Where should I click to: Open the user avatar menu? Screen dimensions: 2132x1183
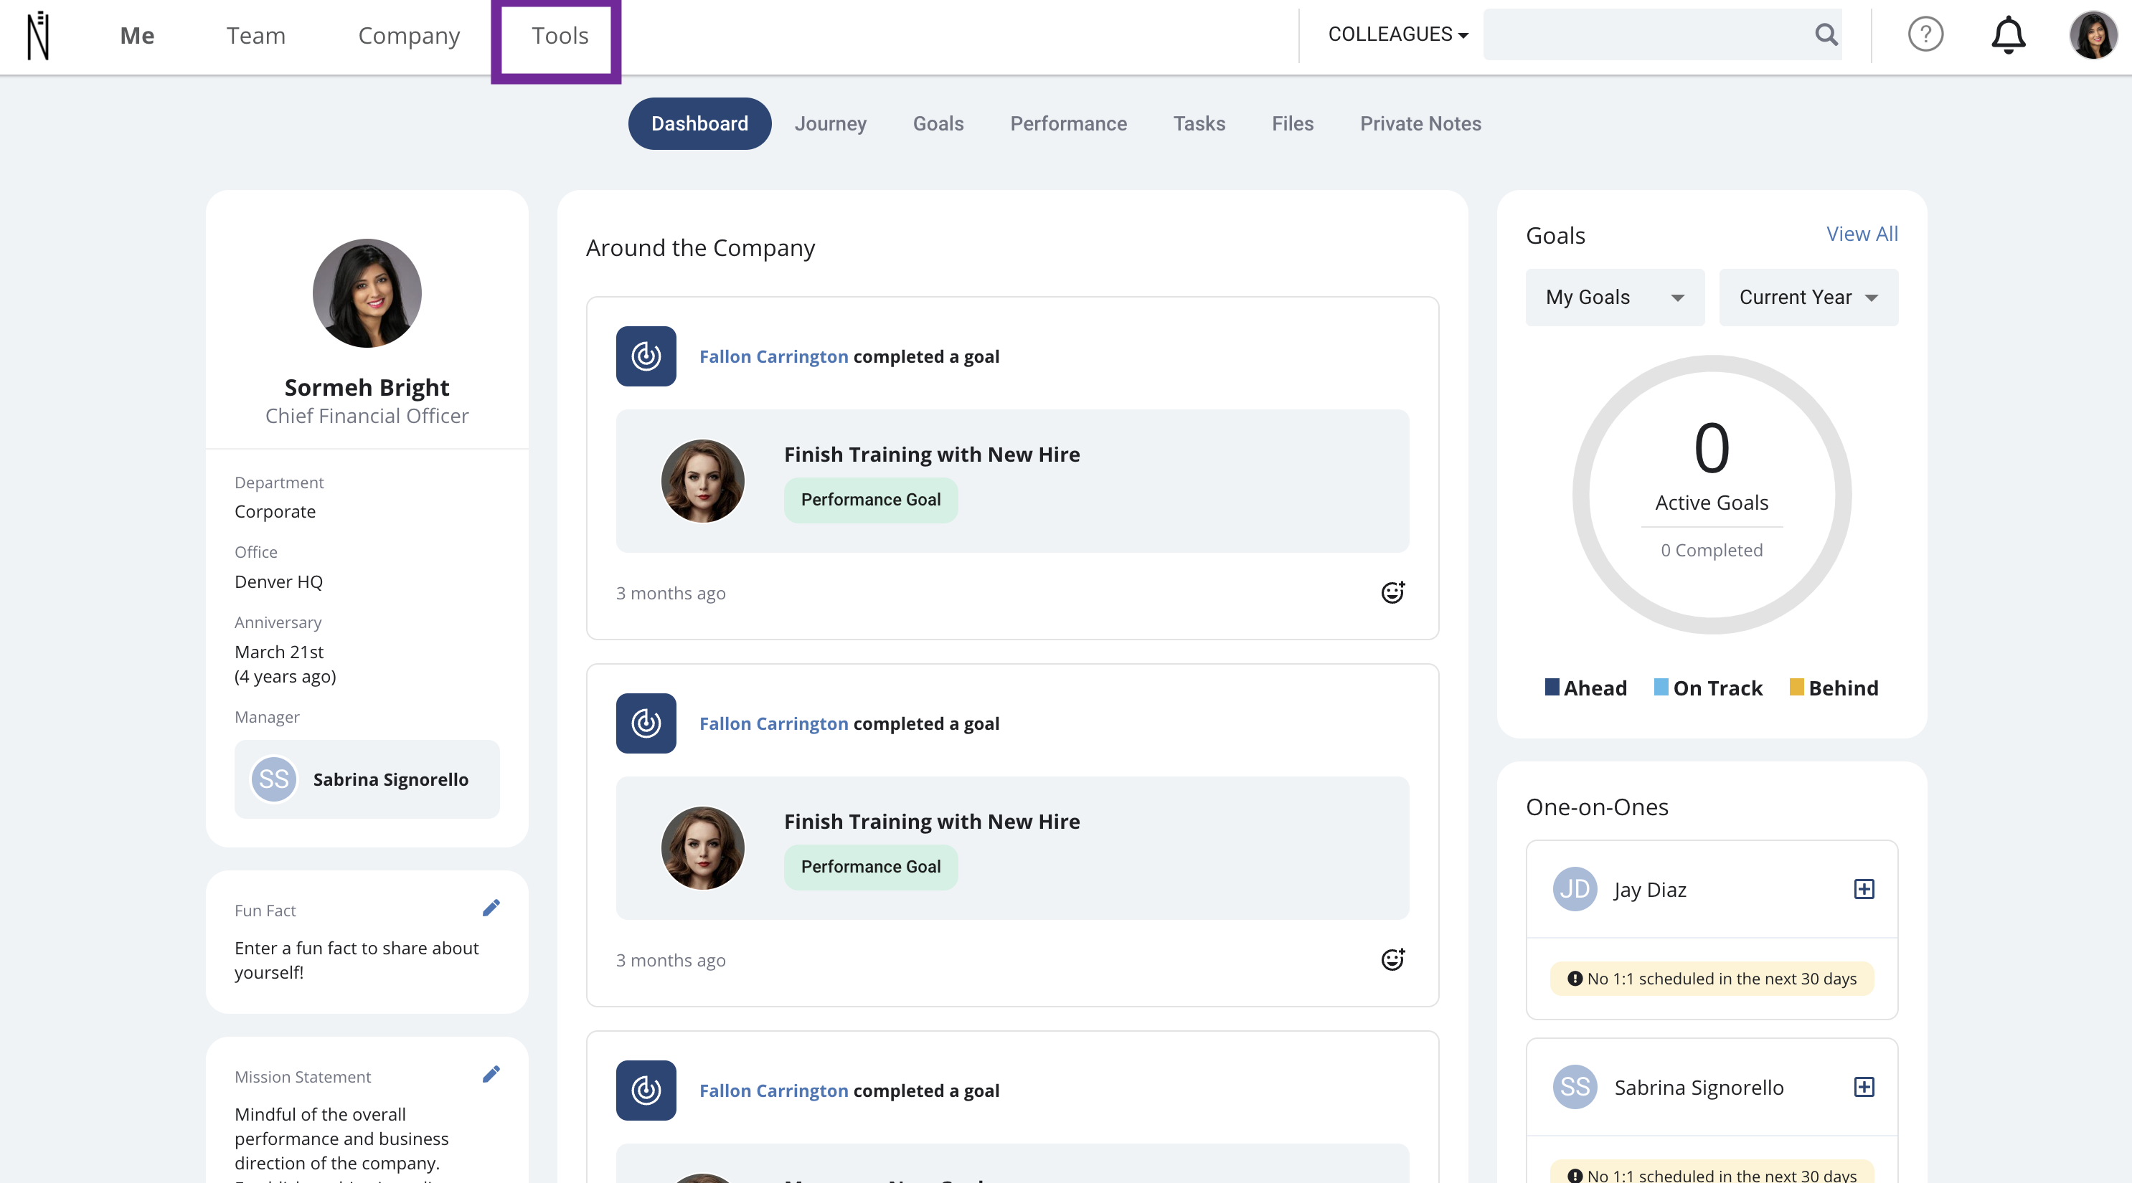2093,34
